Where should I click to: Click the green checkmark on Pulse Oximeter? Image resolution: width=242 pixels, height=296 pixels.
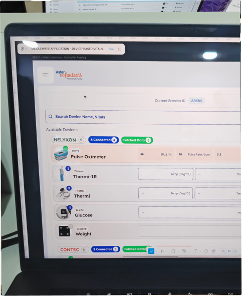click(66, 148)
